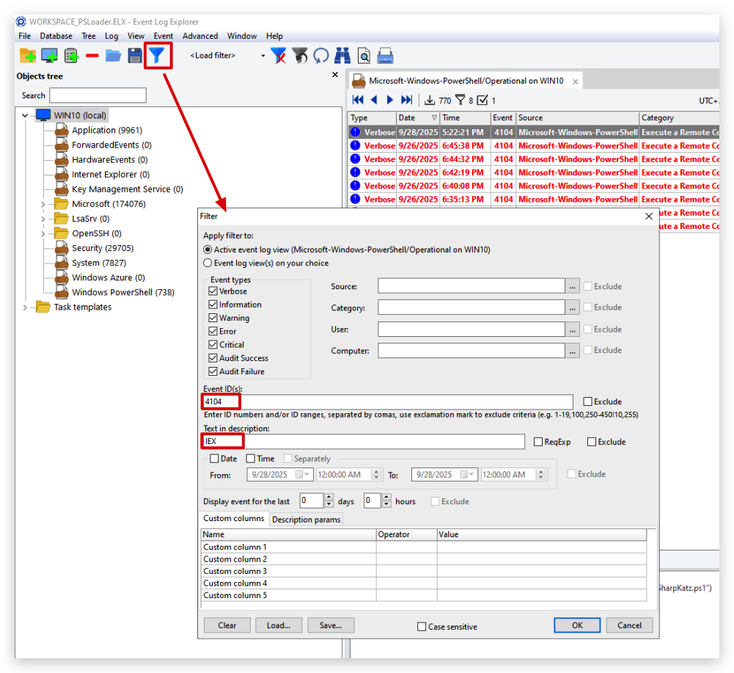The width and height of the screenshot is (734, 673).
Task: Open the Filter dialog with the funnel icon
Action: click(x=157, y=56)
